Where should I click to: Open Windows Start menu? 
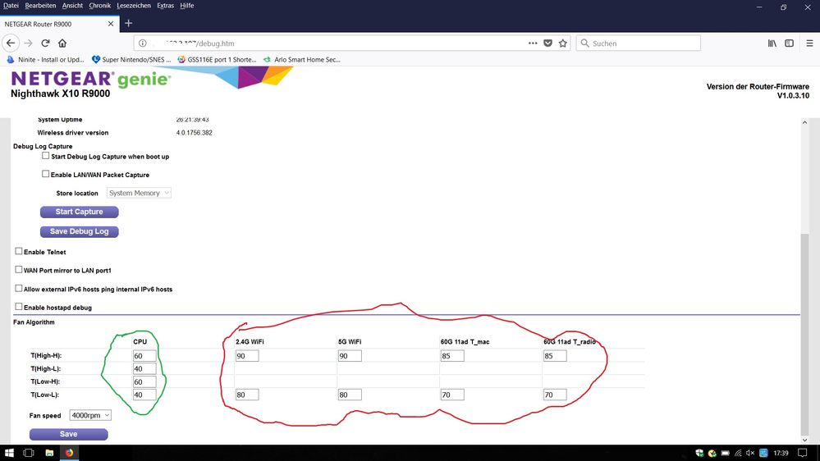tap(9, 453)
